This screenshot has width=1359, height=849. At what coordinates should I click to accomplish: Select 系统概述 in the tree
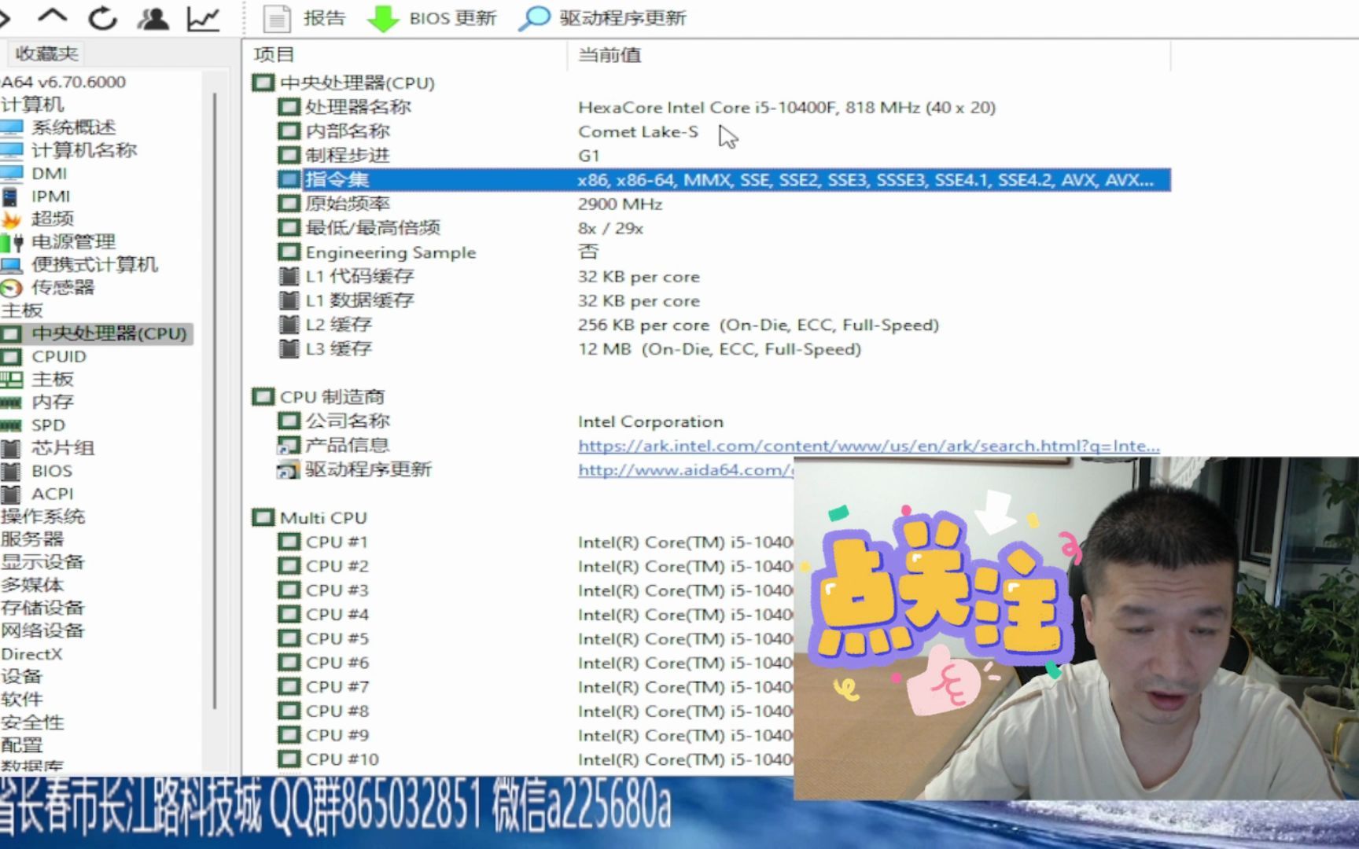[x=73, y=127]
